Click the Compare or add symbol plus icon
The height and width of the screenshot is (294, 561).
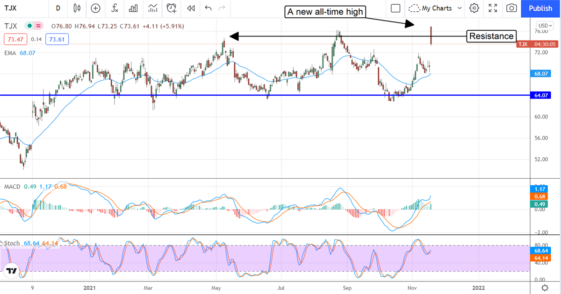pos(95,8)
